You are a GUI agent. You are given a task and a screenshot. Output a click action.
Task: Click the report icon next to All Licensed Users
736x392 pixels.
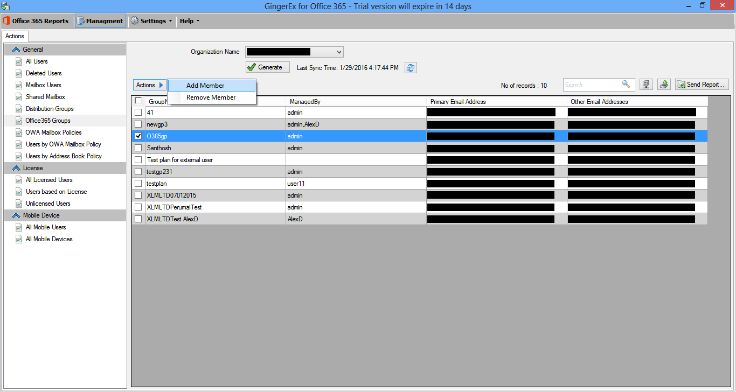pyautogui.click(x=19, y=180)
